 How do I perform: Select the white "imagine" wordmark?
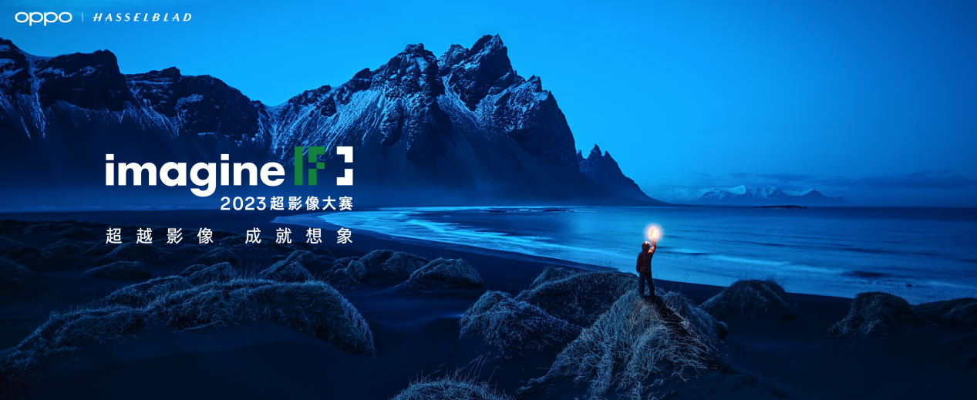(x=196, y=170)
